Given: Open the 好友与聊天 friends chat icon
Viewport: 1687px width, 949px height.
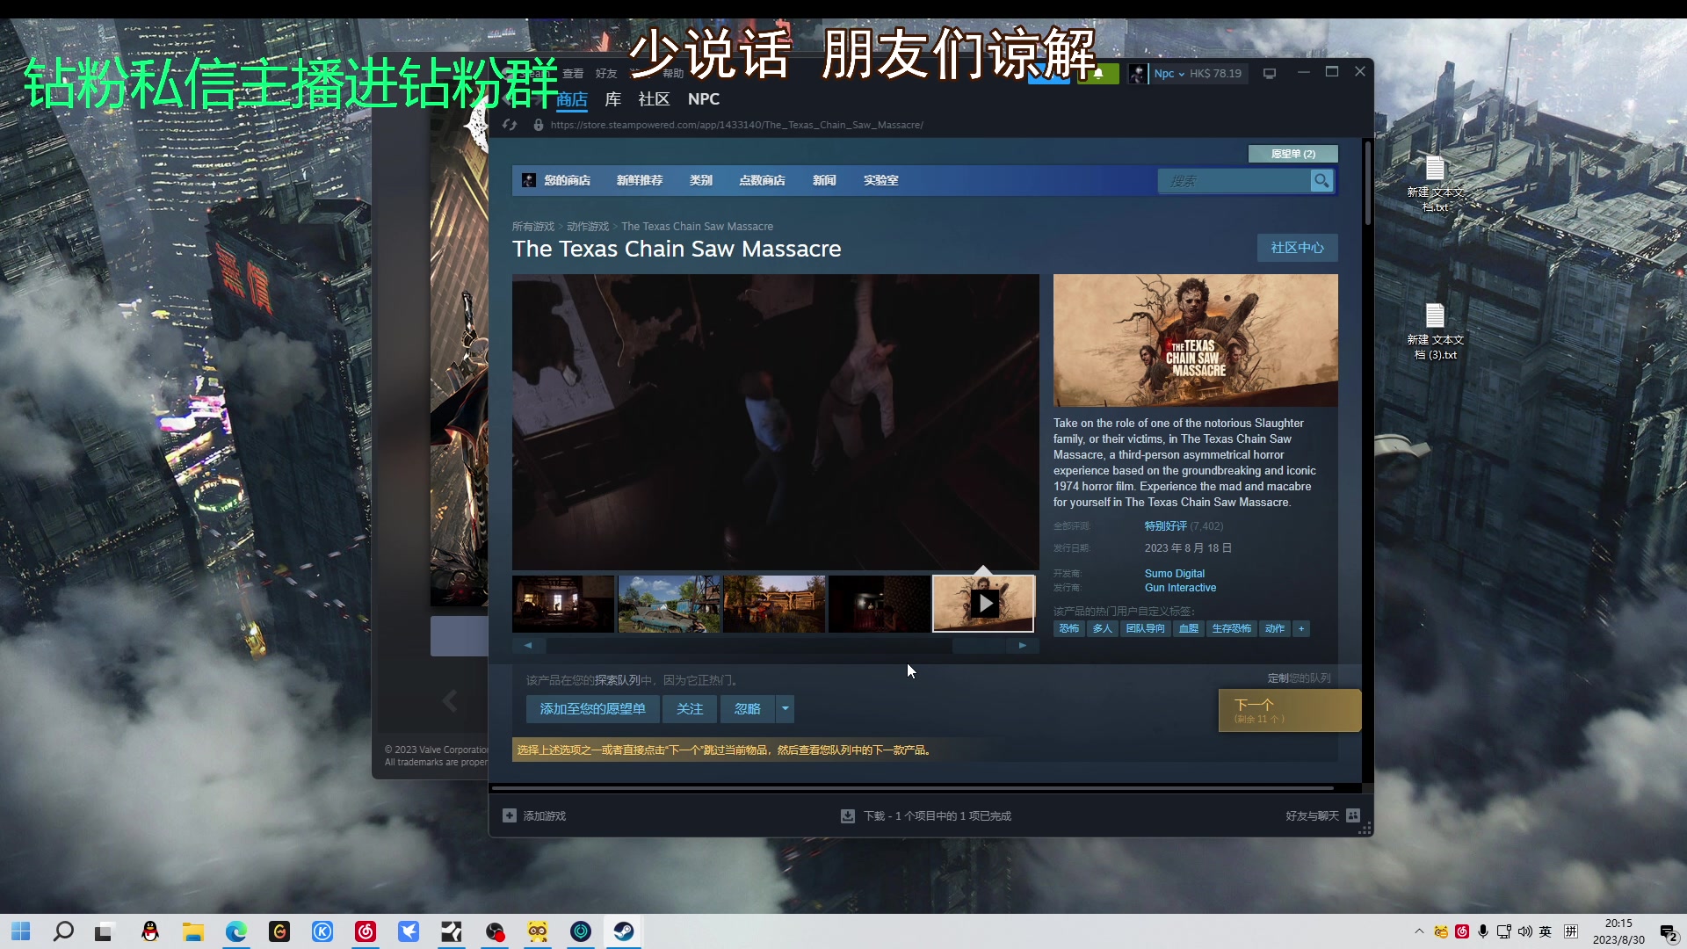Looking at the screenshot, I should [x=1353, y=815].
